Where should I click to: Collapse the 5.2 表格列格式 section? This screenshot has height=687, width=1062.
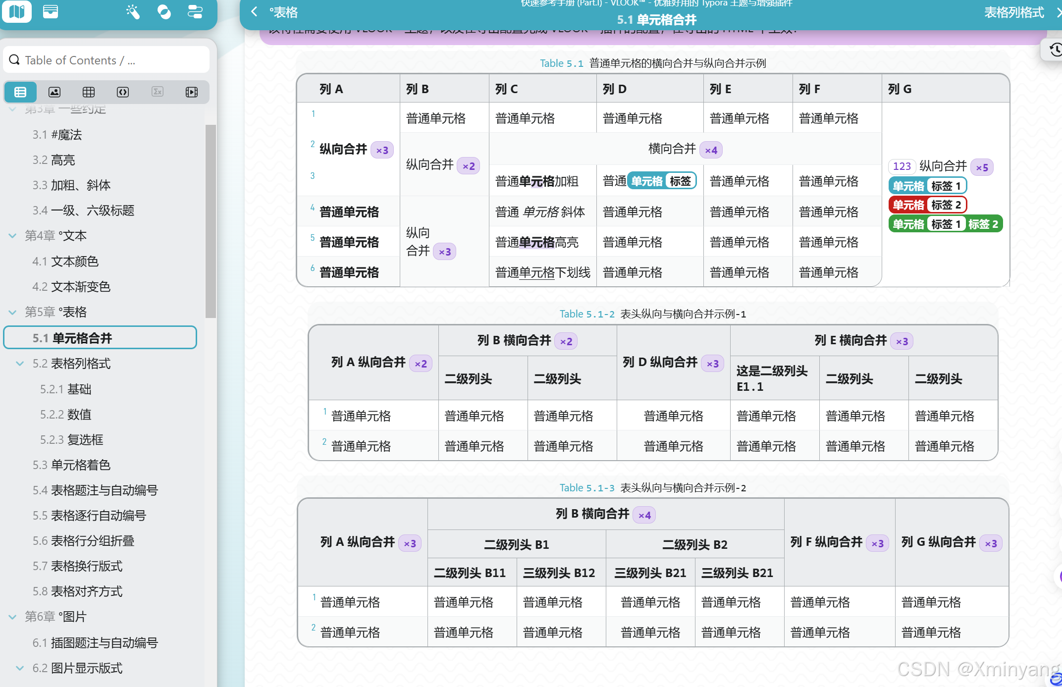[x=20, y=364]
